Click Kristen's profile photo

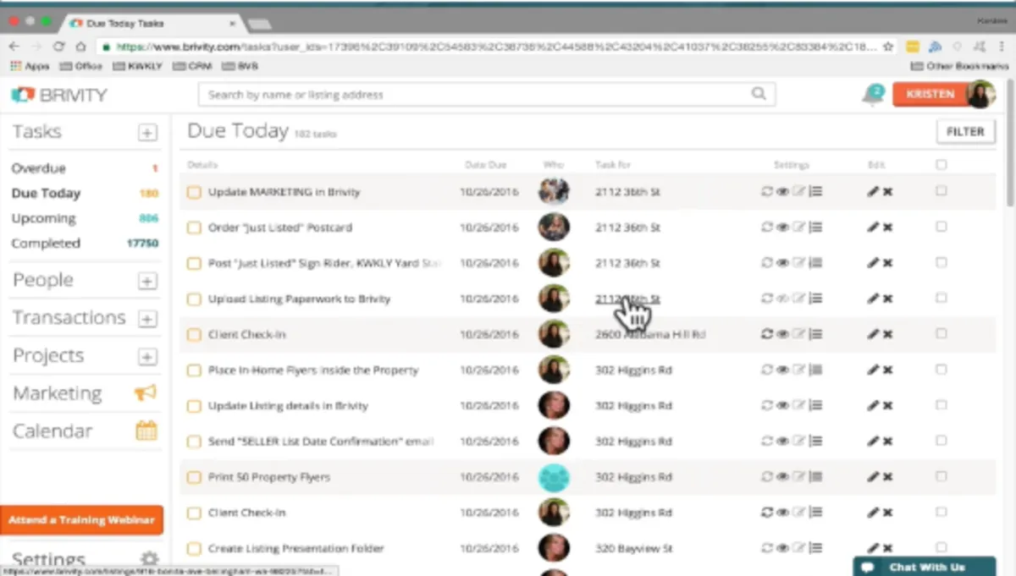pyautogui.click(x=980, y=94)
